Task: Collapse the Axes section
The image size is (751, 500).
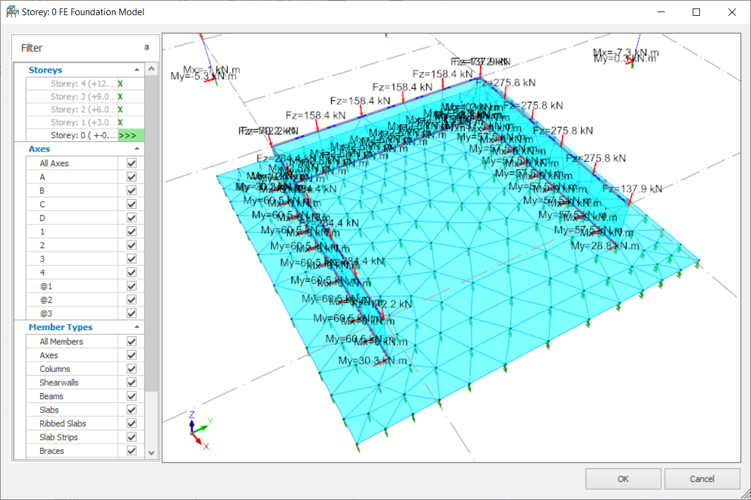Action: [137, 149]
